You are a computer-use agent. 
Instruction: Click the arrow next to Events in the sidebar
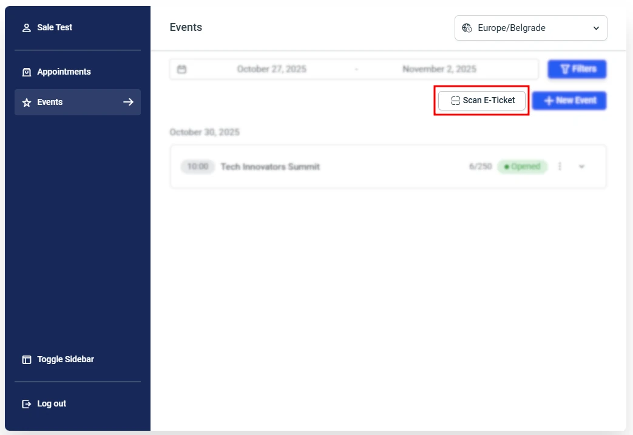[x=128, y=102]
